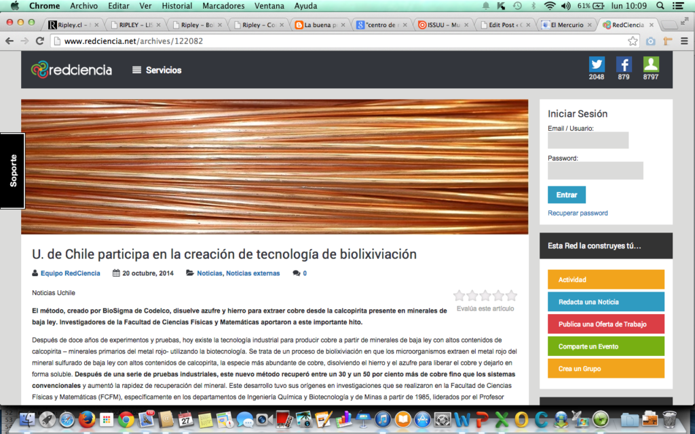
Task: Bookmark page with the star icon
Action: point(633,41)
